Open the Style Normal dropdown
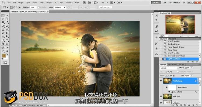202x107 pixels. (60, 8)
